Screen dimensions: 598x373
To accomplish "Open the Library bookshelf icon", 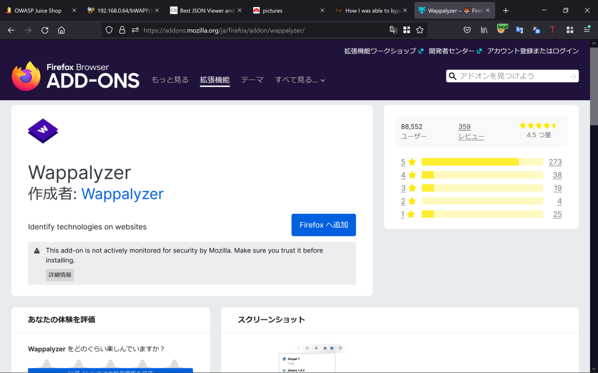I will click(x=484, y=30).
